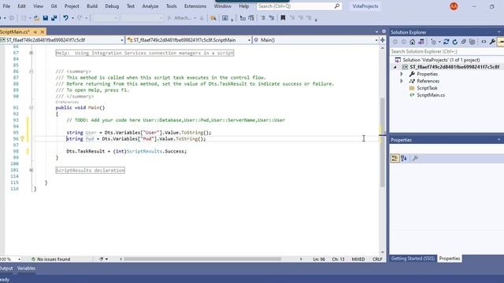
Task: Click the comment-out selected lines icon
Action: point(263,18)
